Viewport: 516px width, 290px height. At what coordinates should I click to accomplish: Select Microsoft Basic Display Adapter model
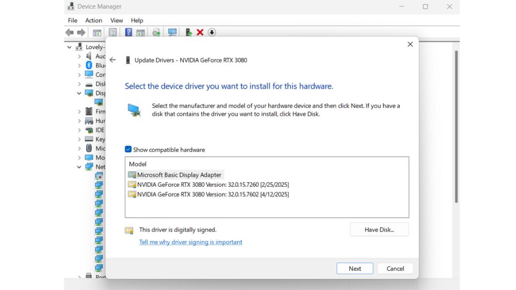pos(175,175)
